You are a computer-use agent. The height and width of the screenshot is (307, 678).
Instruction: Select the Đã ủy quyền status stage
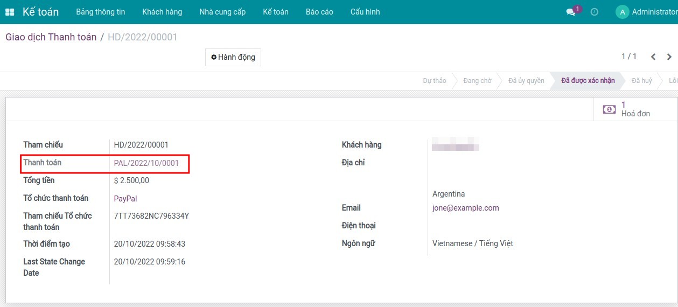coord(526,81)
